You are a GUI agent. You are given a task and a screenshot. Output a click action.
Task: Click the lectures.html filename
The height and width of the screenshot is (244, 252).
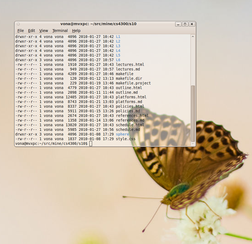point(130,64)
